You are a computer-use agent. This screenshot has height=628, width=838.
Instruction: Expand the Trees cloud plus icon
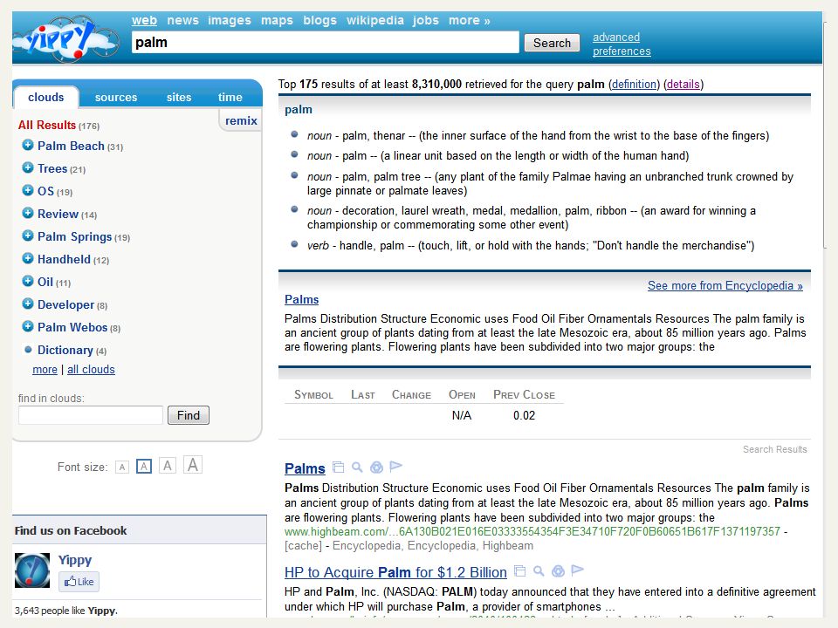[x=28, y=167]
